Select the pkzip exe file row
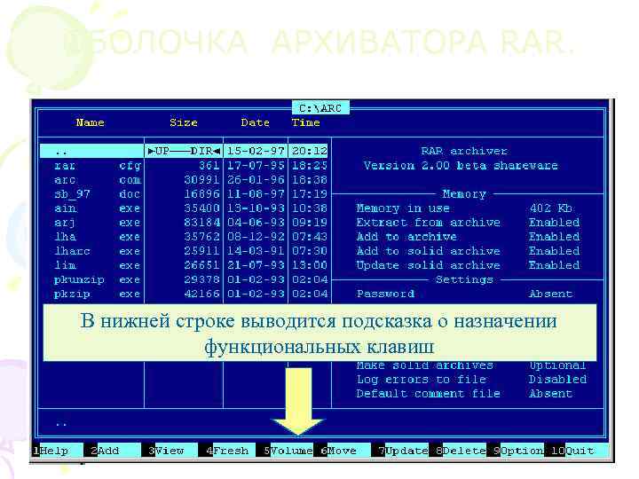Image resolution: width=639 pixels, height=479 pixels. [x=184, y=294]
